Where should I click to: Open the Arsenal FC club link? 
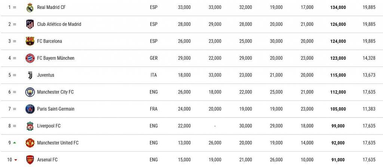tap(47, 160)
